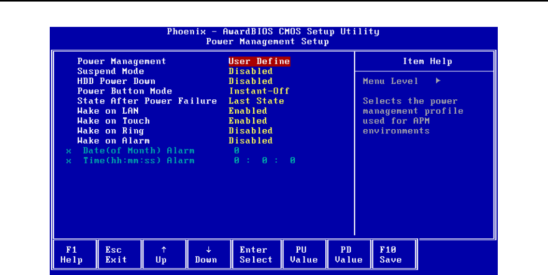
Task: Click the Power Management Setup heading
Action: tap(267, 41)
